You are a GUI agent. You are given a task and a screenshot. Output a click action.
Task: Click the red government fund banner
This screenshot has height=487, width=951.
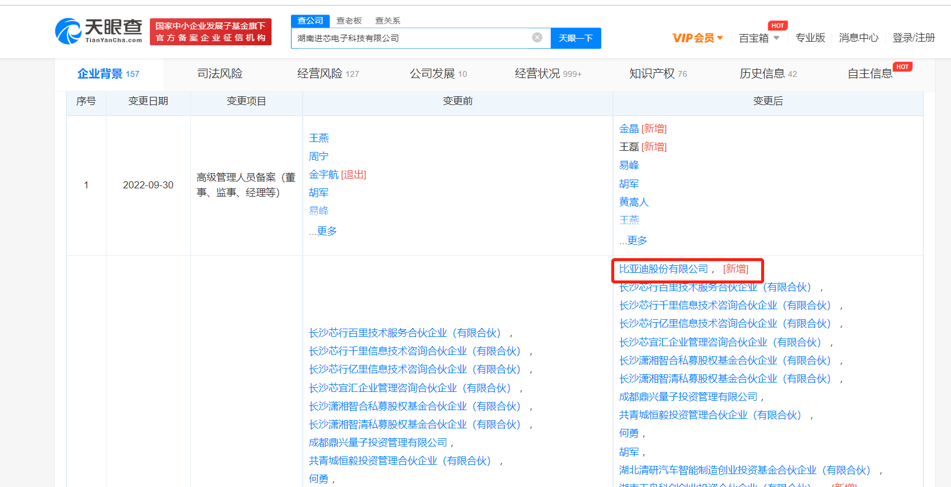click(210, 32)
